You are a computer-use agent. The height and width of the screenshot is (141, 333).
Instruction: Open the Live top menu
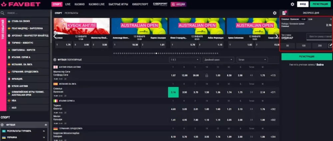coord(68,4)
